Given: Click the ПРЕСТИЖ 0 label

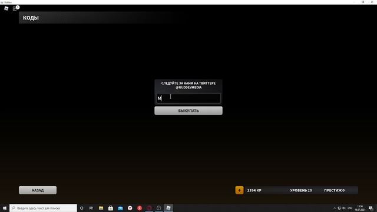Looking at the screenshot, I should click(334, 190).
